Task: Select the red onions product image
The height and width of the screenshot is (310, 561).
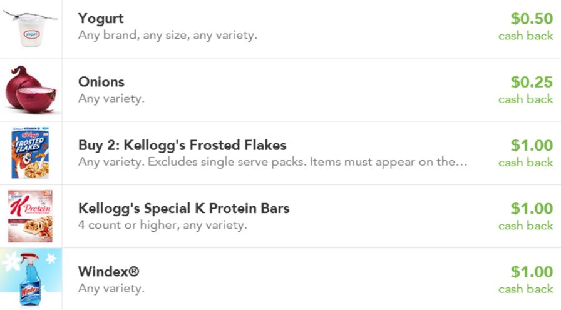Action: [x=31, y=90]
